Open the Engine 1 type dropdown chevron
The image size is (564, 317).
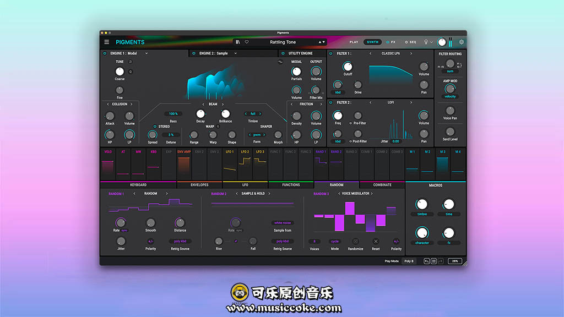coord(147,53)
